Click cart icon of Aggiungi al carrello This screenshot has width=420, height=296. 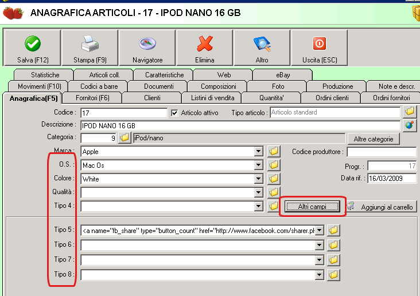point(351,206)
